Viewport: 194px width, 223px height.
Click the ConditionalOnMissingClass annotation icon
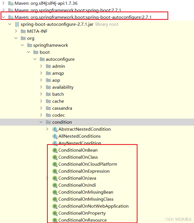click(55, 199)
